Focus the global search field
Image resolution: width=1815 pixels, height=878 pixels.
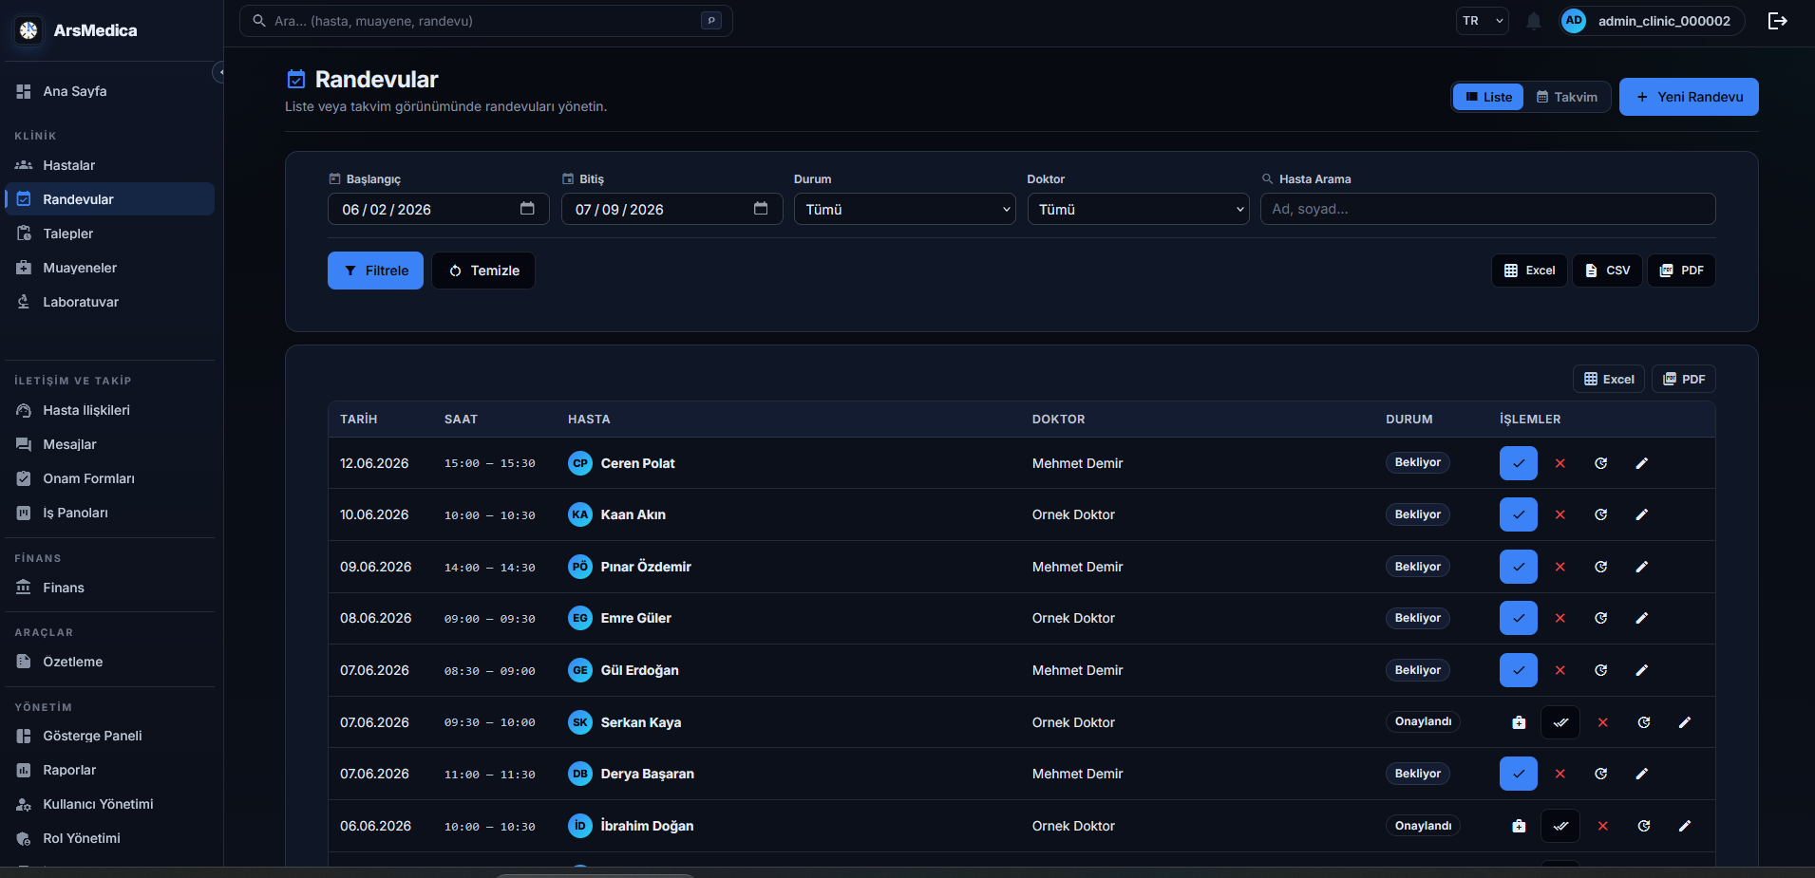point(485,21)
